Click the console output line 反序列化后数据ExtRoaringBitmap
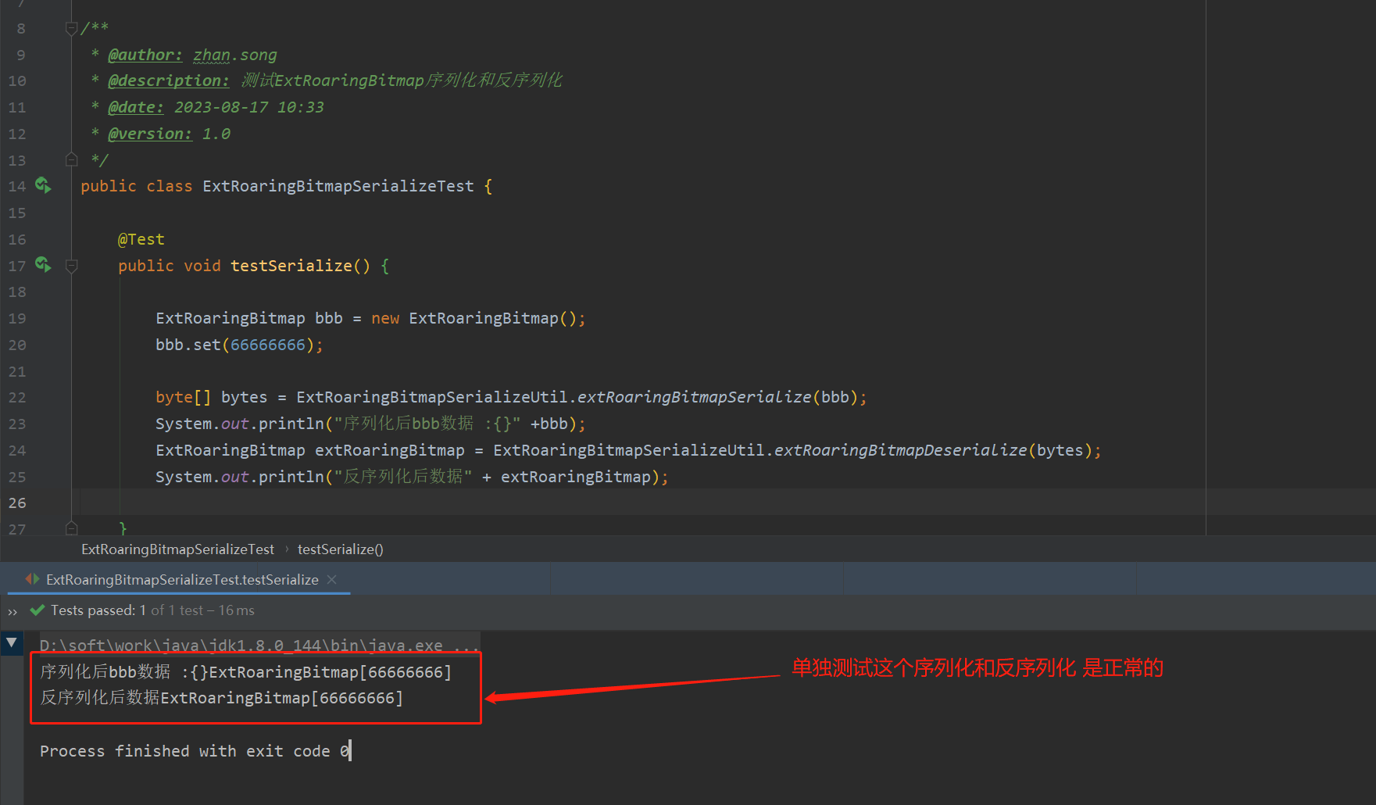Viewport: 1376px width, 805px height. click(x=222, y=698)
